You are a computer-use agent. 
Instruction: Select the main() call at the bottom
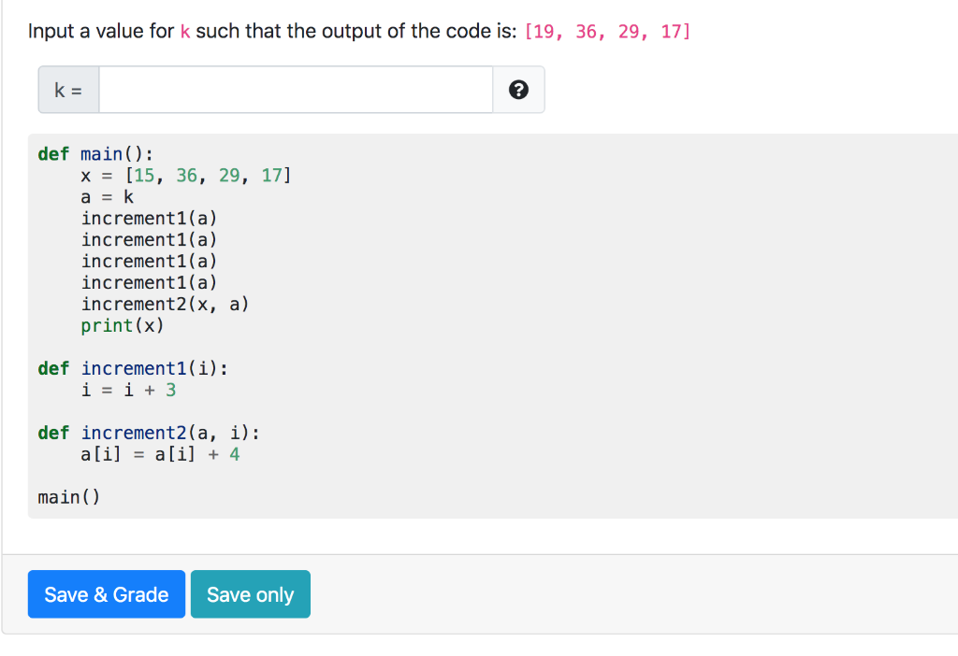(x=64, y=496)
